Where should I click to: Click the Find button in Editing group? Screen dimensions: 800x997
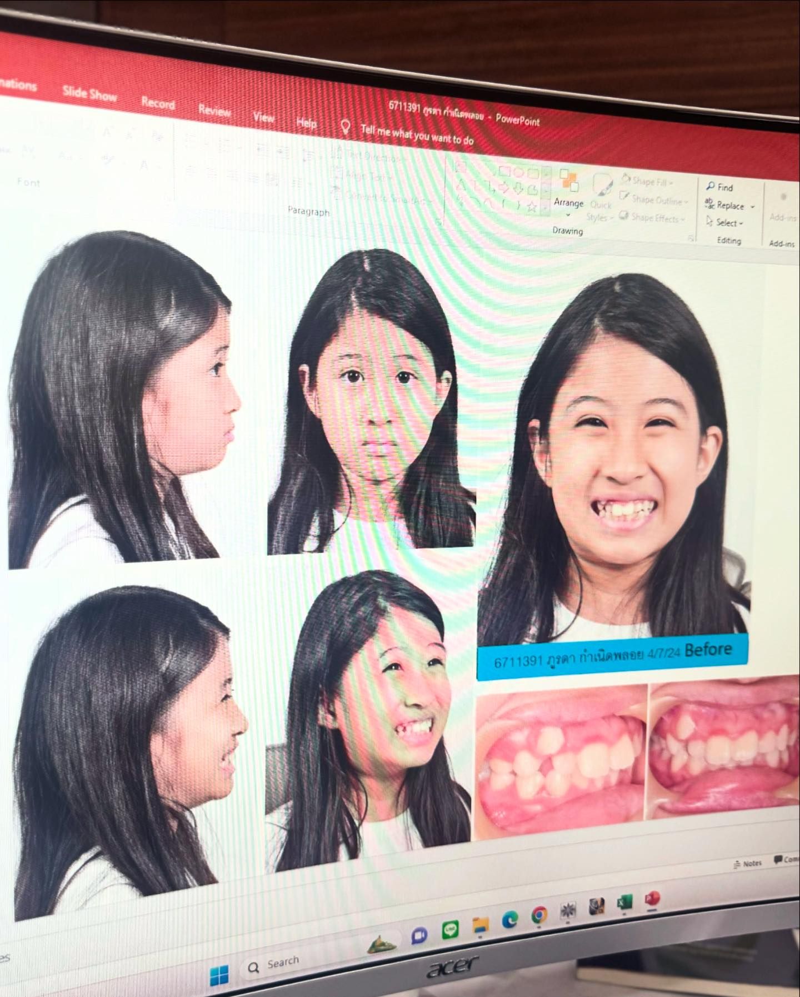(720, 187)
